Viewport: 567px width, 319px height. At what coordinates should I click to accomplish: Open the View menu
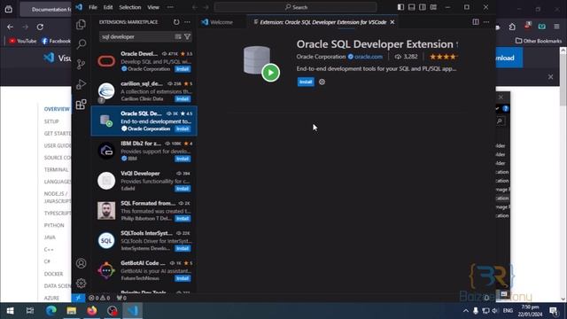click(x=153, y=7)
